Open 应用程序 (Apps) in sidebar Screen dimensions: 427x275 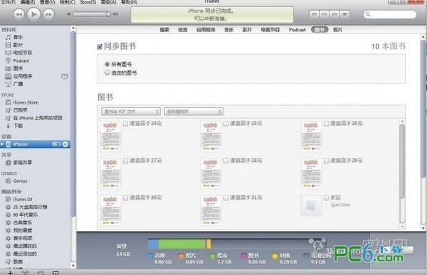click(x=22, y=77)
